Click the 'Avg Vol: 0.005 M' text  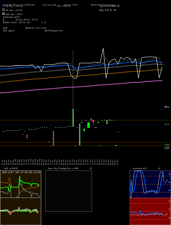point(109,6)
